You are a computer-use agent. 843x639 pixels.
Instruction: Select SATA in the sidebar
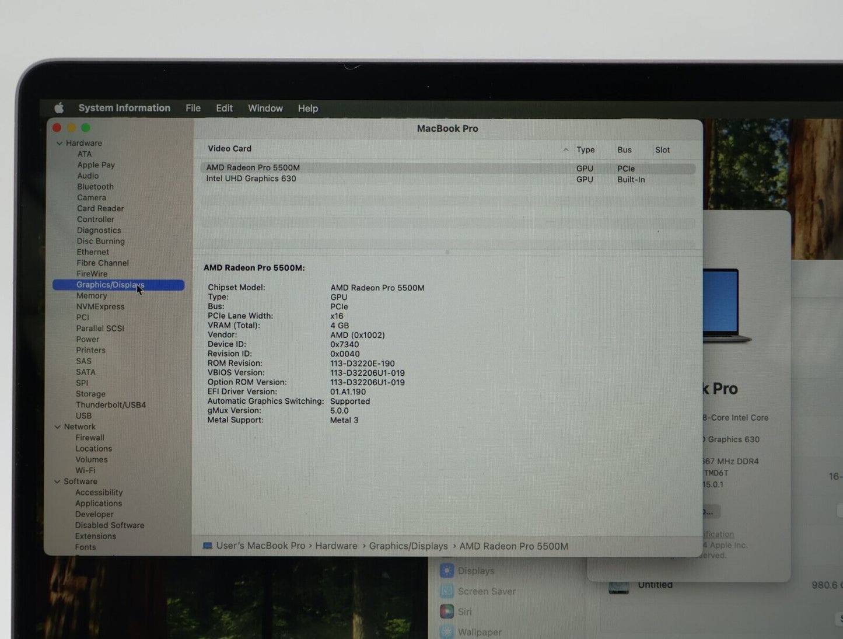coord(86,372)
